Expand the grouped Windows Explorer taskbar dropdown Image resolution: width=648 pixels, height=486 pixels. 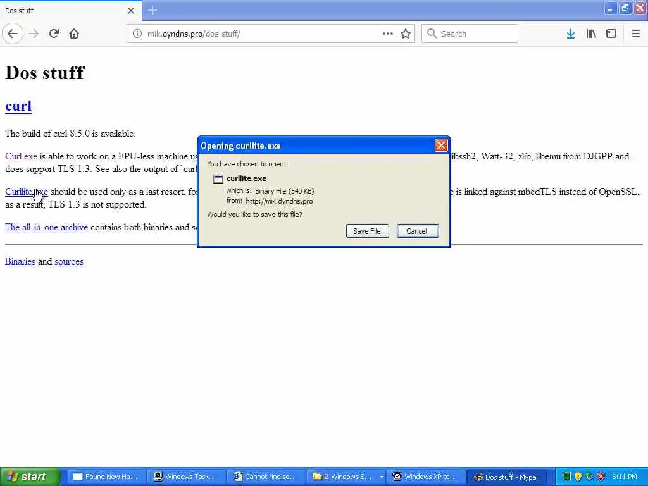click(x=382, y=477)
